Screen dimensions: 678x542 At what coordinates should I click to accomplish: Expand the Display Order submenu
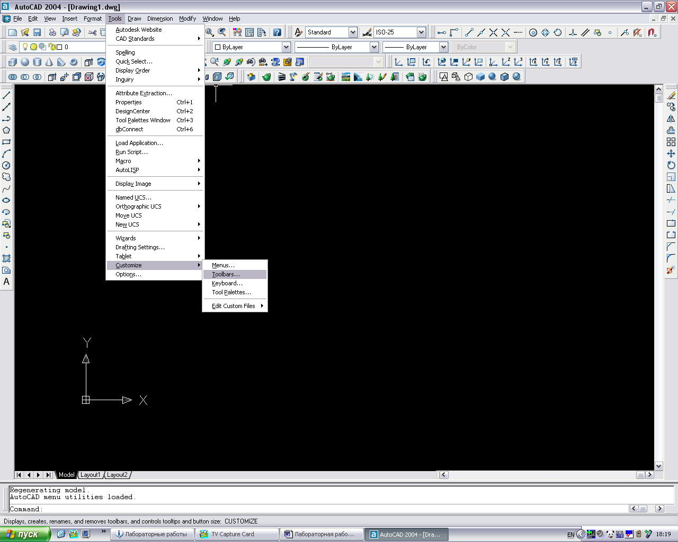point(155,70)
